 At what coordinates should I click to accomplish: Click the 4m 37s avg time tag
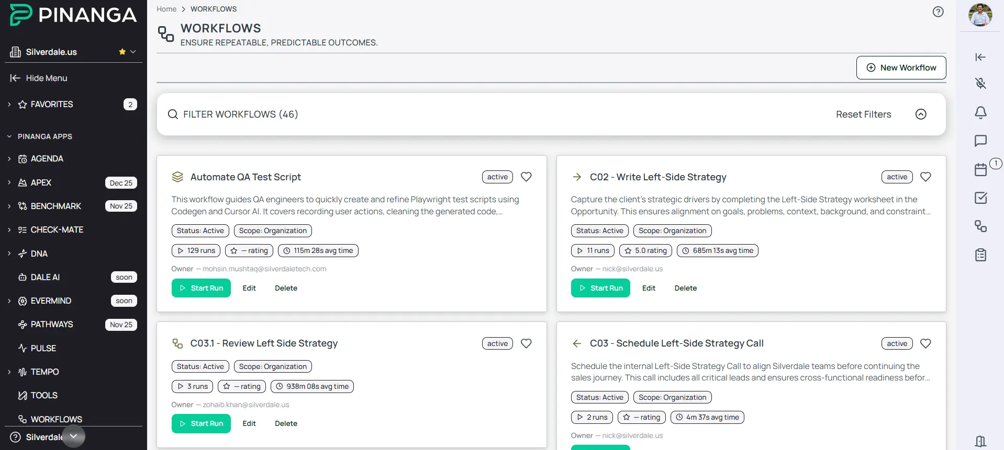click(x=707, y=417)
